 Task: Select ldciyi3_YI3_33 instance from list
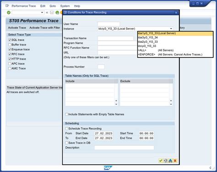pyautogui.click(x=175, y=46)
